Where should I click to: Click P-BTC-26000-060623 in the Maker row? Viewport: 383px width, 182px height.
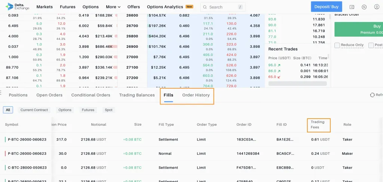tap(27, 154)
